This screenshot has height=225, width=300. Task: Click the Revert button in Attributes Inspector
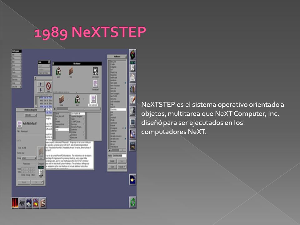(24, 182)
